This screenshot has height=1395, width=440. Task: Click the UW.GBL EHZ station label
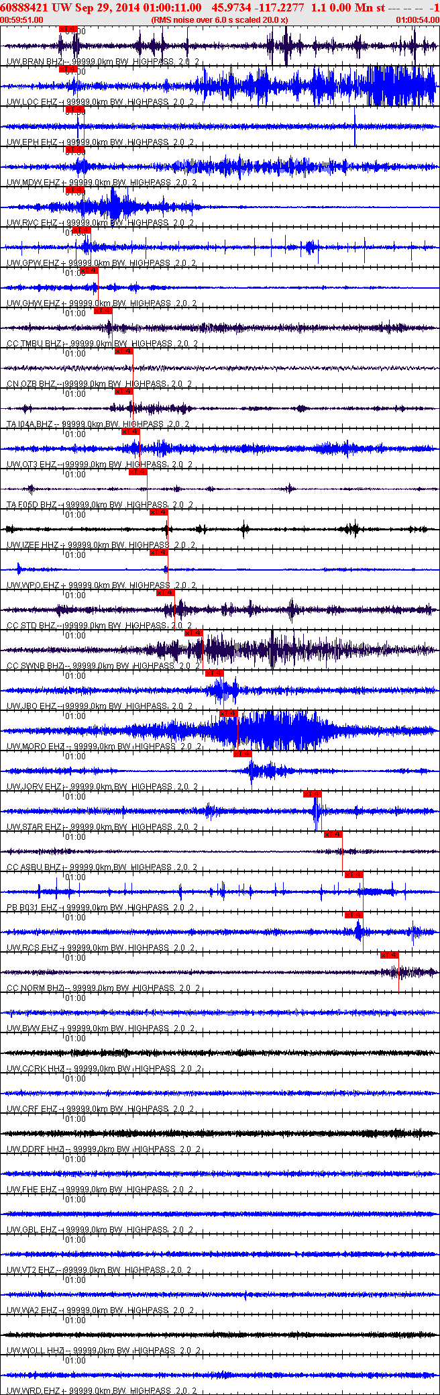tap(32, 1230)
